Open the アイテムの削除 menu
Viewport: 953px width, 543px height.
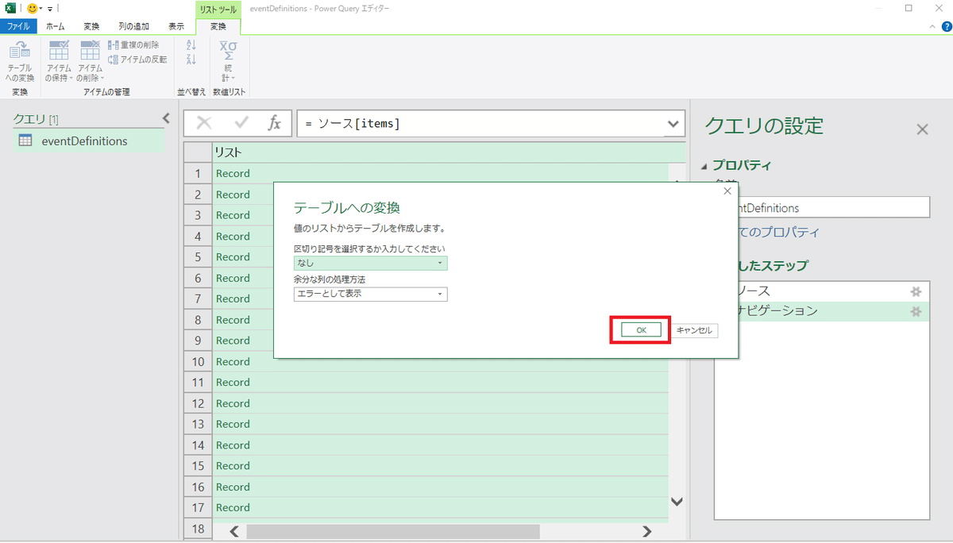pyautogui.click(x=90, y=61)
